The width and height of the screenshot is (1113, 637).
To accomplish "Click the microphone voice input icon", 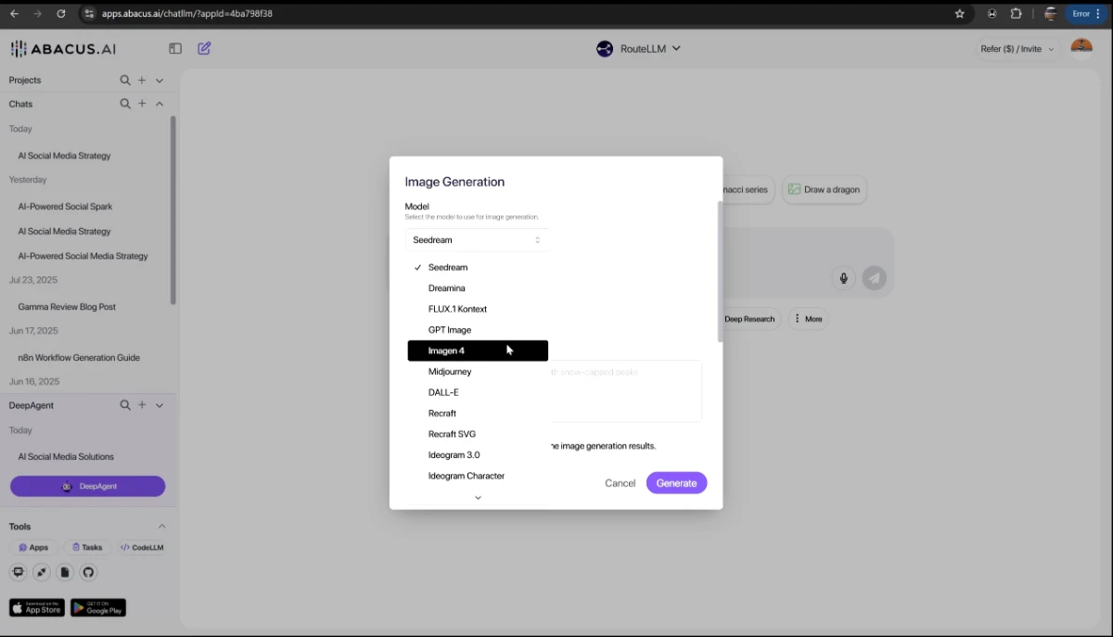I will tap(844, 278).
